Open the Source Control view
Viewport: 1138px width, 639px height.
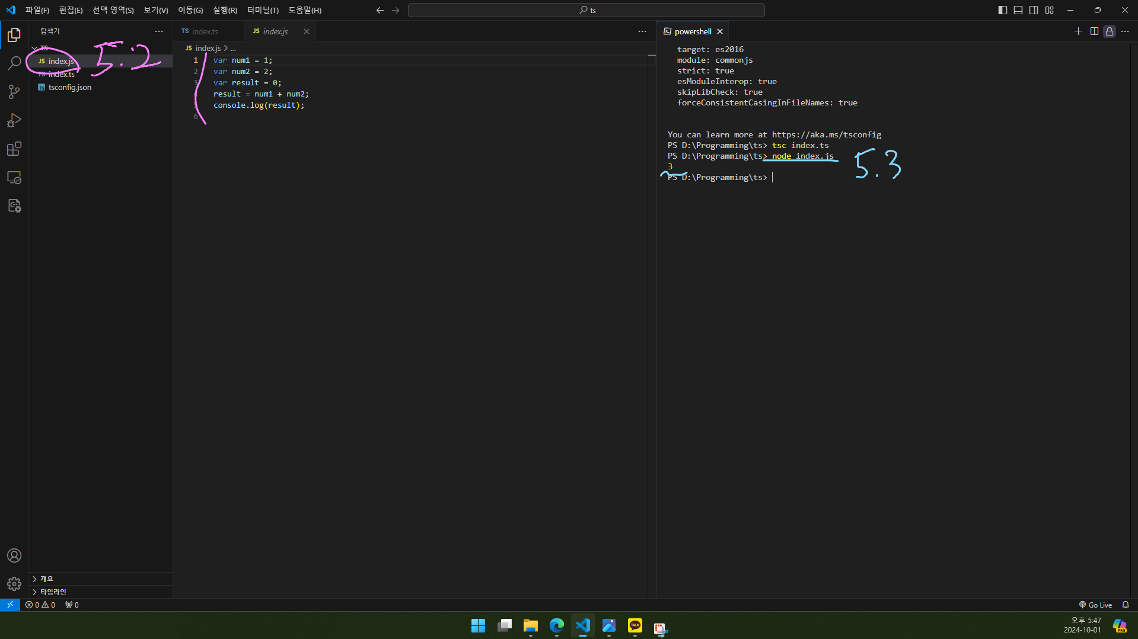[14, 91]
